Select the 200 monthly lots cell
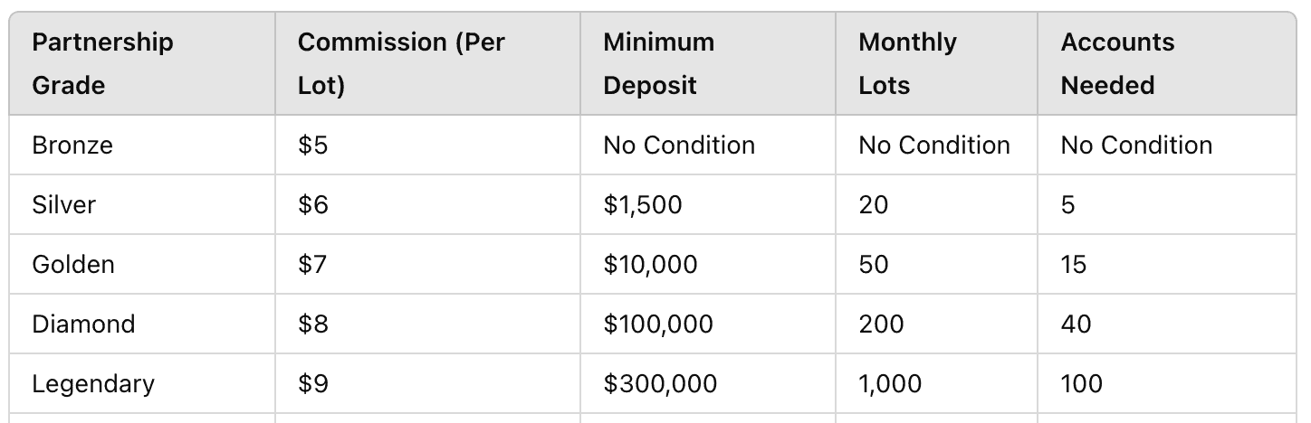 click(x=881, y=324)
